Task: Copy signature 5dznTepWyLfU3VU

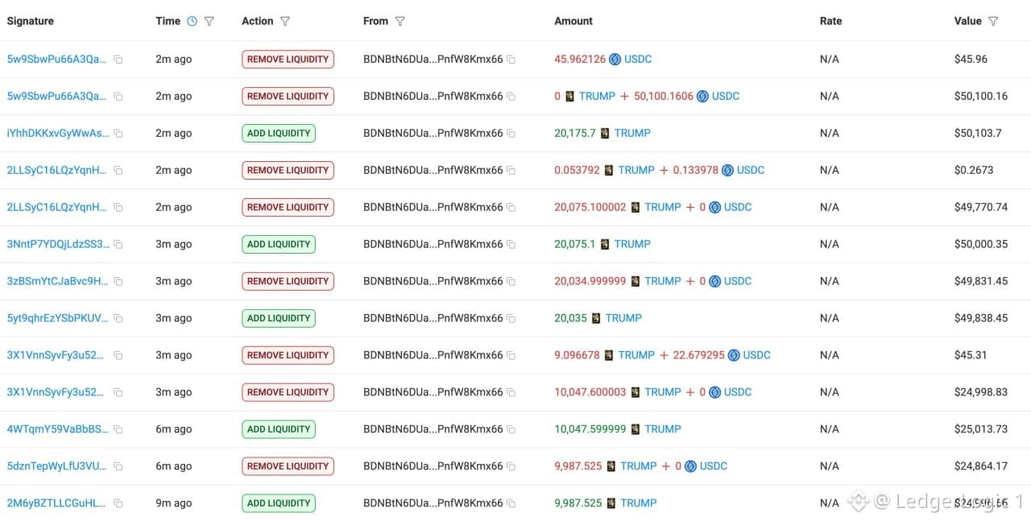Action: pos(118,467)
